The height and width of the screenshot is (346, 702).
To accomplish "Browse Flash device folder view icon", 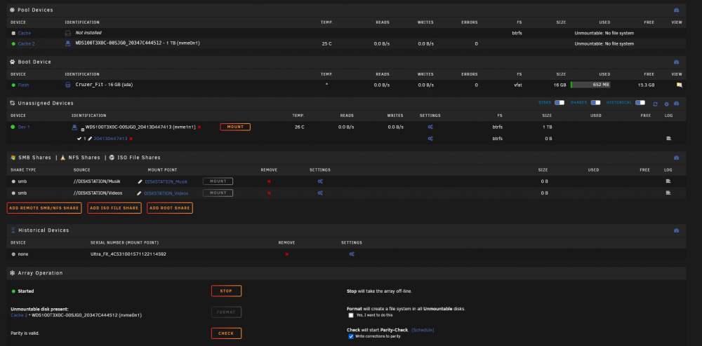I will [679, 85].
